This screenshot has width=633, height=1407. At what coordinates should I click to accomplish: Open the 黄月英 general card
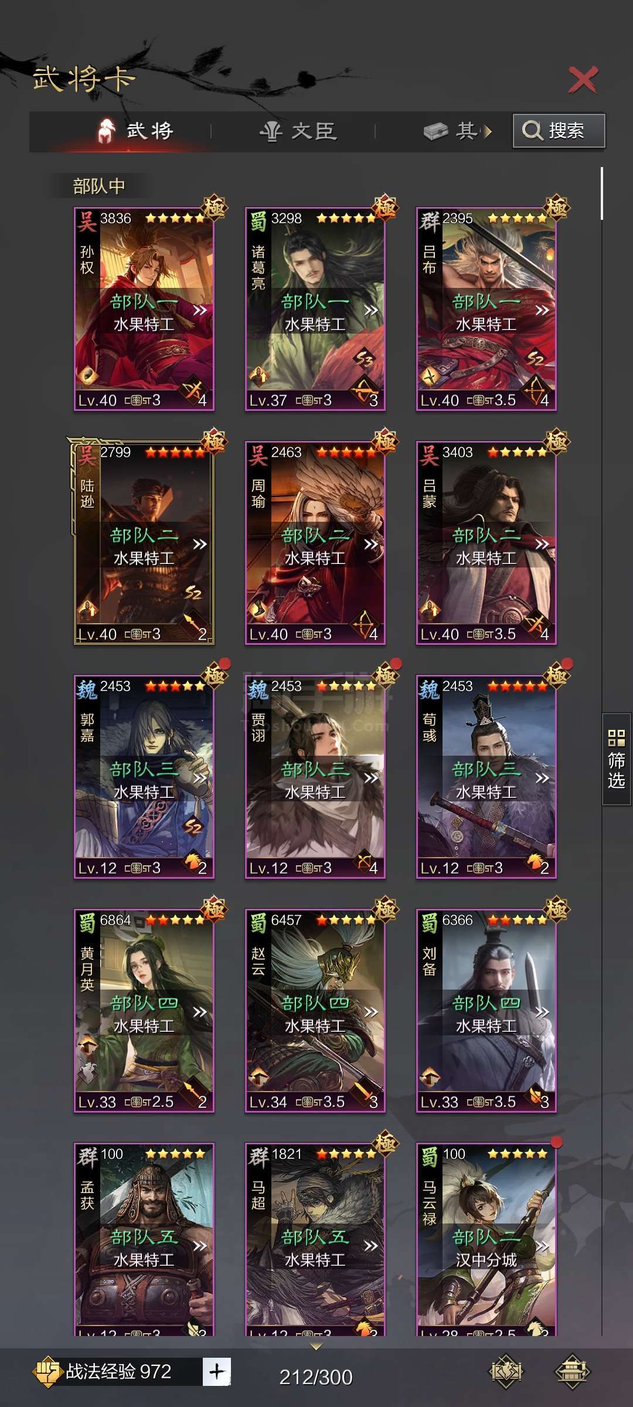144,1011
